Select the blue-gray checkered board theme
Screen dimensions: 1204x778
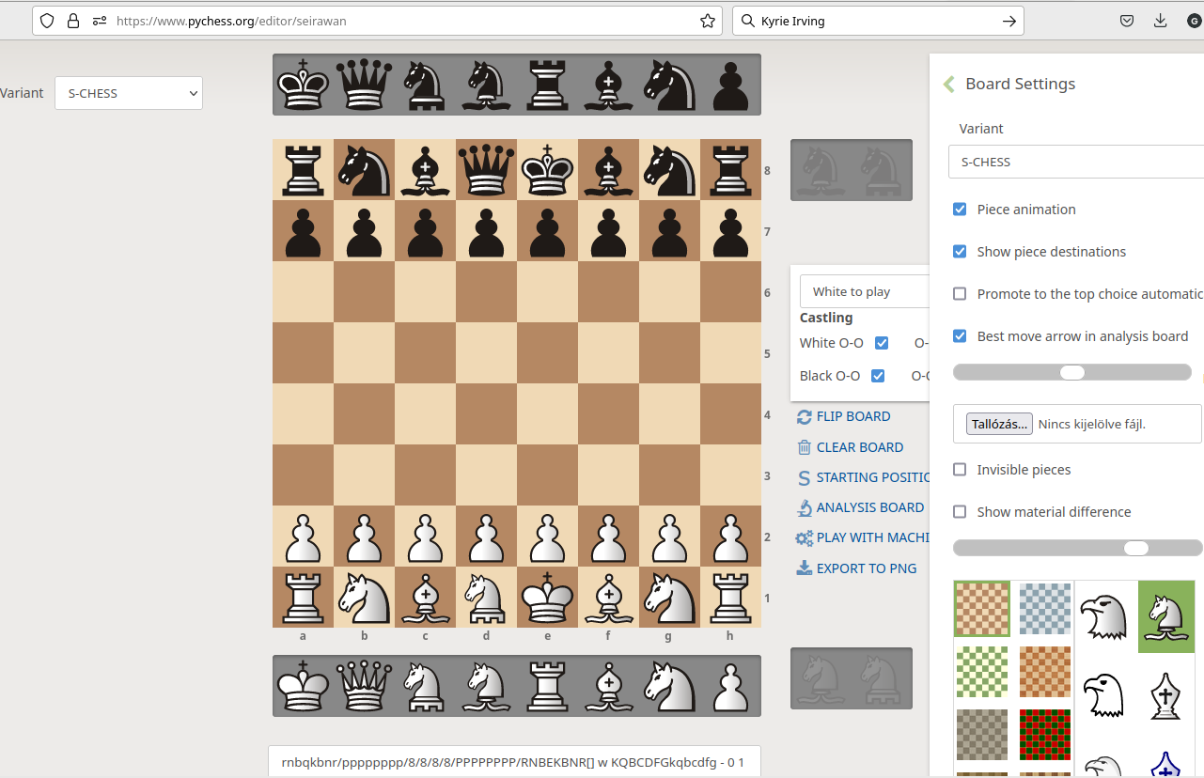point(1045,609)
